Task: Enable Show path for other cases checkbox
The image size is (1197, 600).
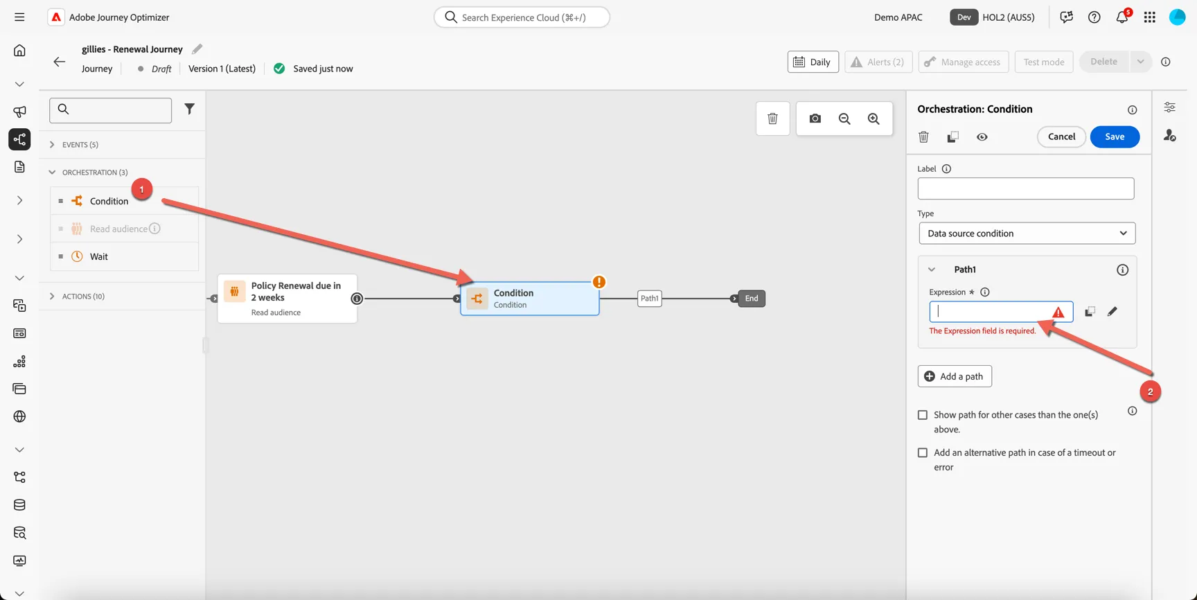Action: tap(923, 415)
